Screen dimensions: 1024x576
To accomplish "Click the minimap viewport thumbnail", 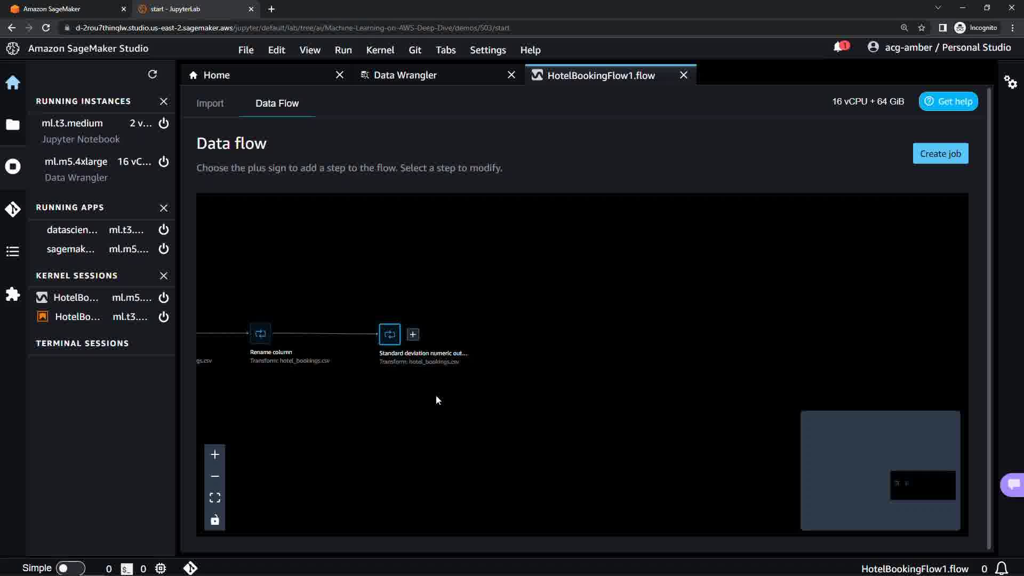I will click(x=923, y=485).
